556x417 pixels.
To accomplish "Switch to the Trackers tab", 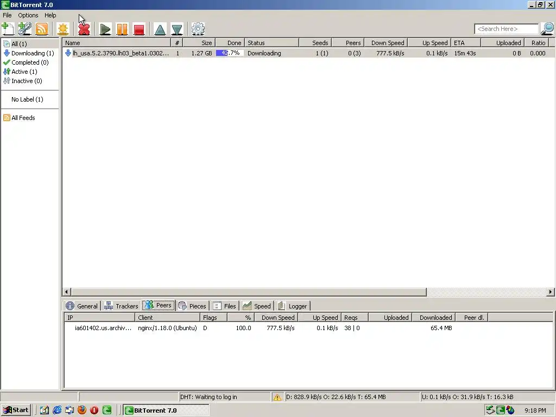I will tap(121, 306).
